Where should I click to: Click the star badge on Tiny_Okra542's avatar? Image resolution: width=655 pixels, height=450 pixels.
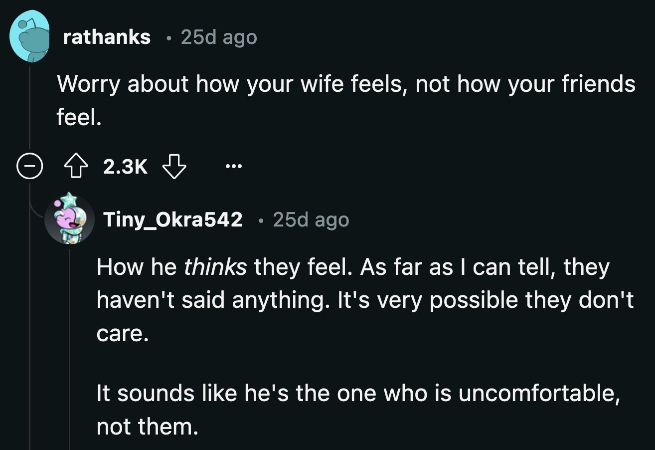coord(70,200)
